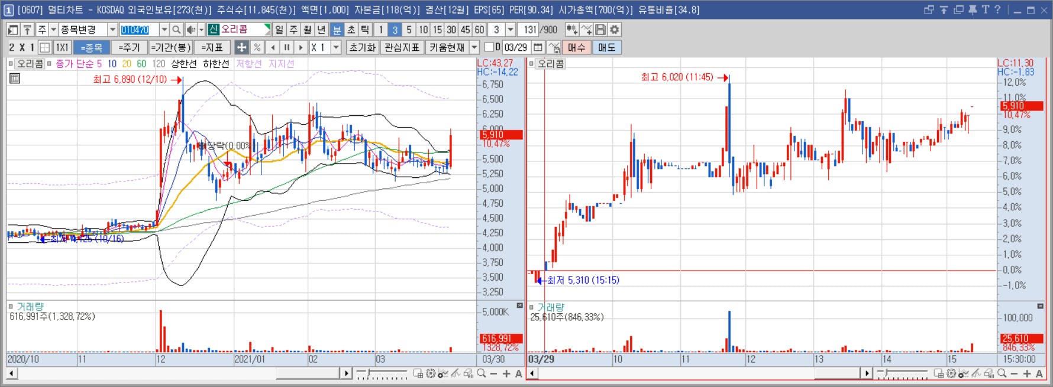Select the 년 yearly period tab

pyautogui.click(x=322, y=30)
